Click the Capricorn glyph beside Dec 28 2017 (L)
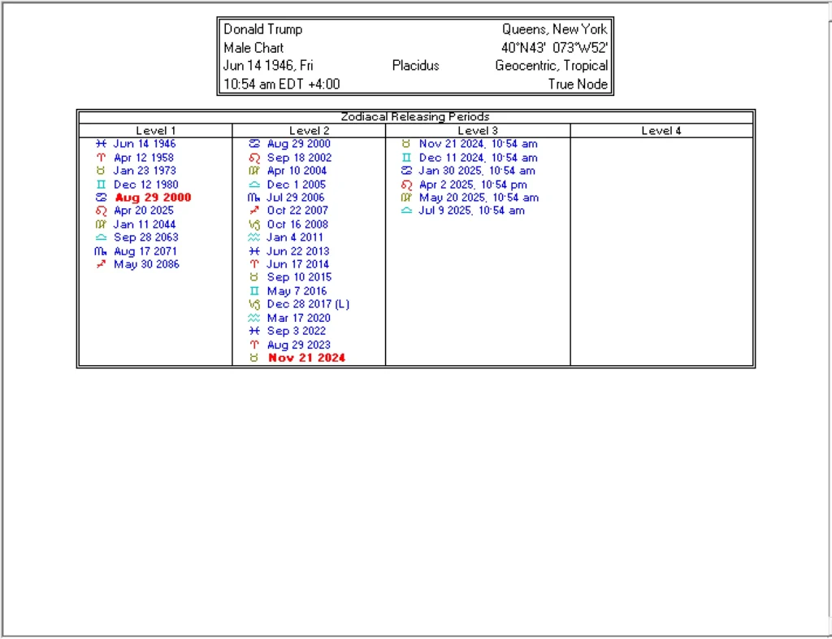832x639 pixels. pos(254,304)
